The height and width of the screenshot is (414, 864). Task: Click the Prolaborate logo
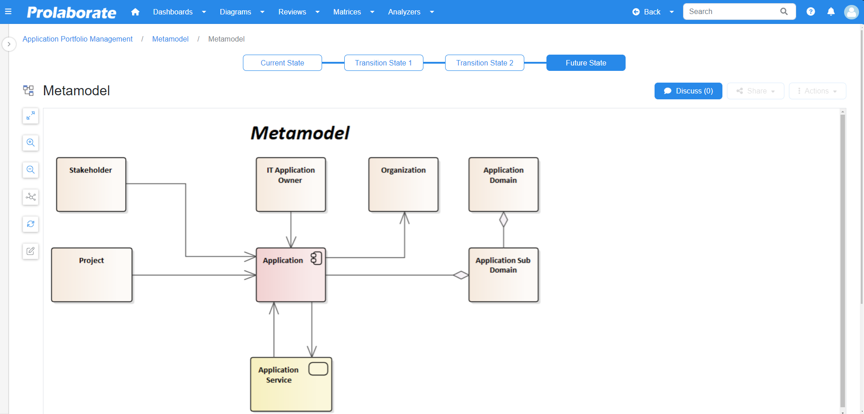(71, 12)
